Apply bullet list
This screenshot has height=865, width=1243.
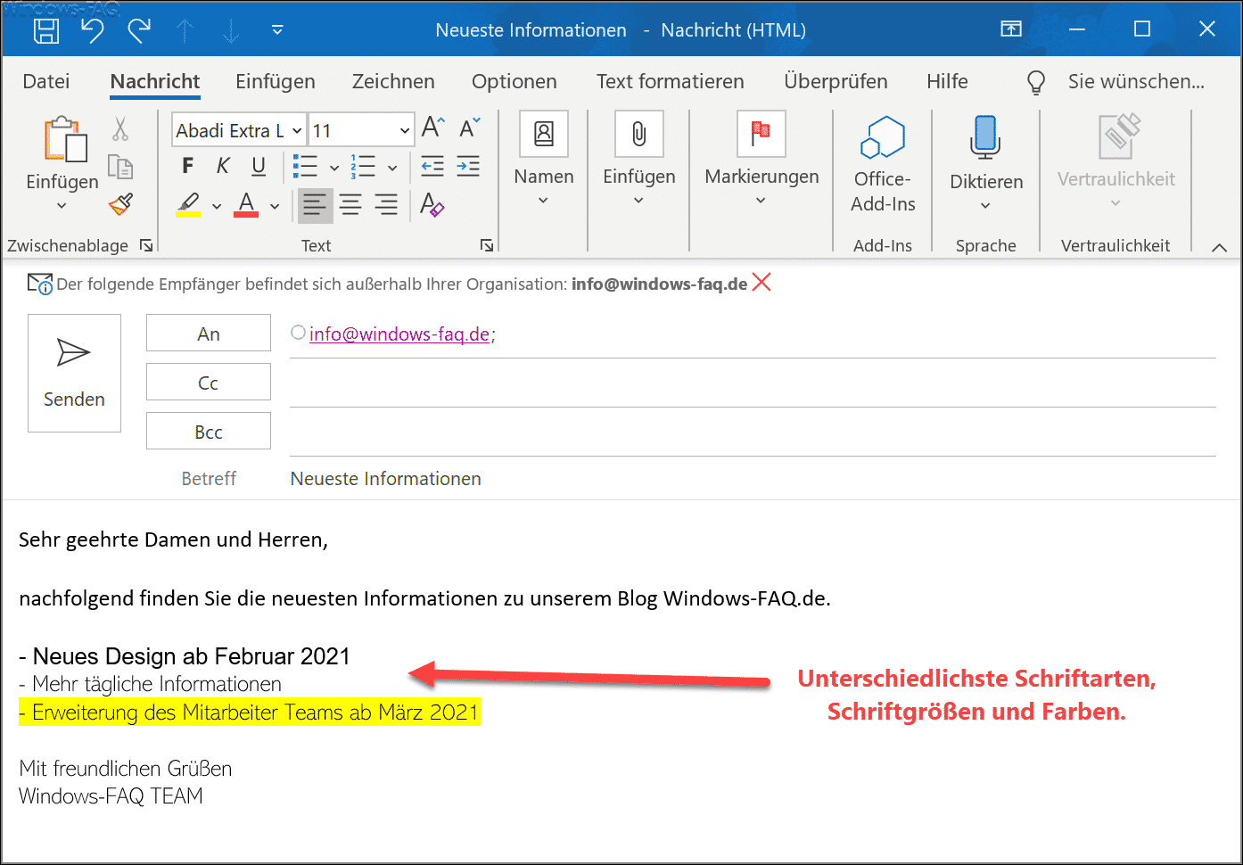pos(306,167)
